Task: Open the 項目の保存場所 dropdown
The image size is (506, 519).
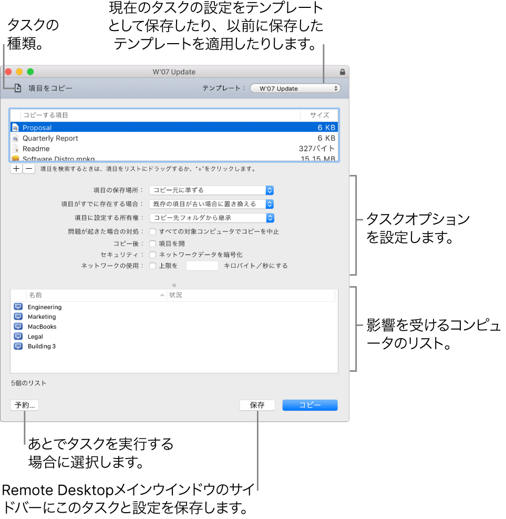Action: 211,190
